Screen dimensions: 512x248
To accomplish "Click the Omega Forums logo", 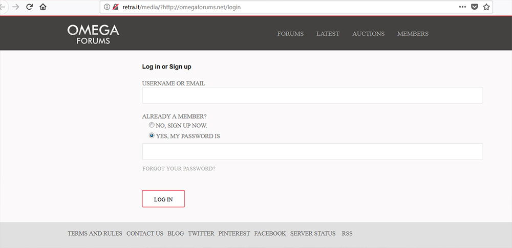I will tap(93, 34).
